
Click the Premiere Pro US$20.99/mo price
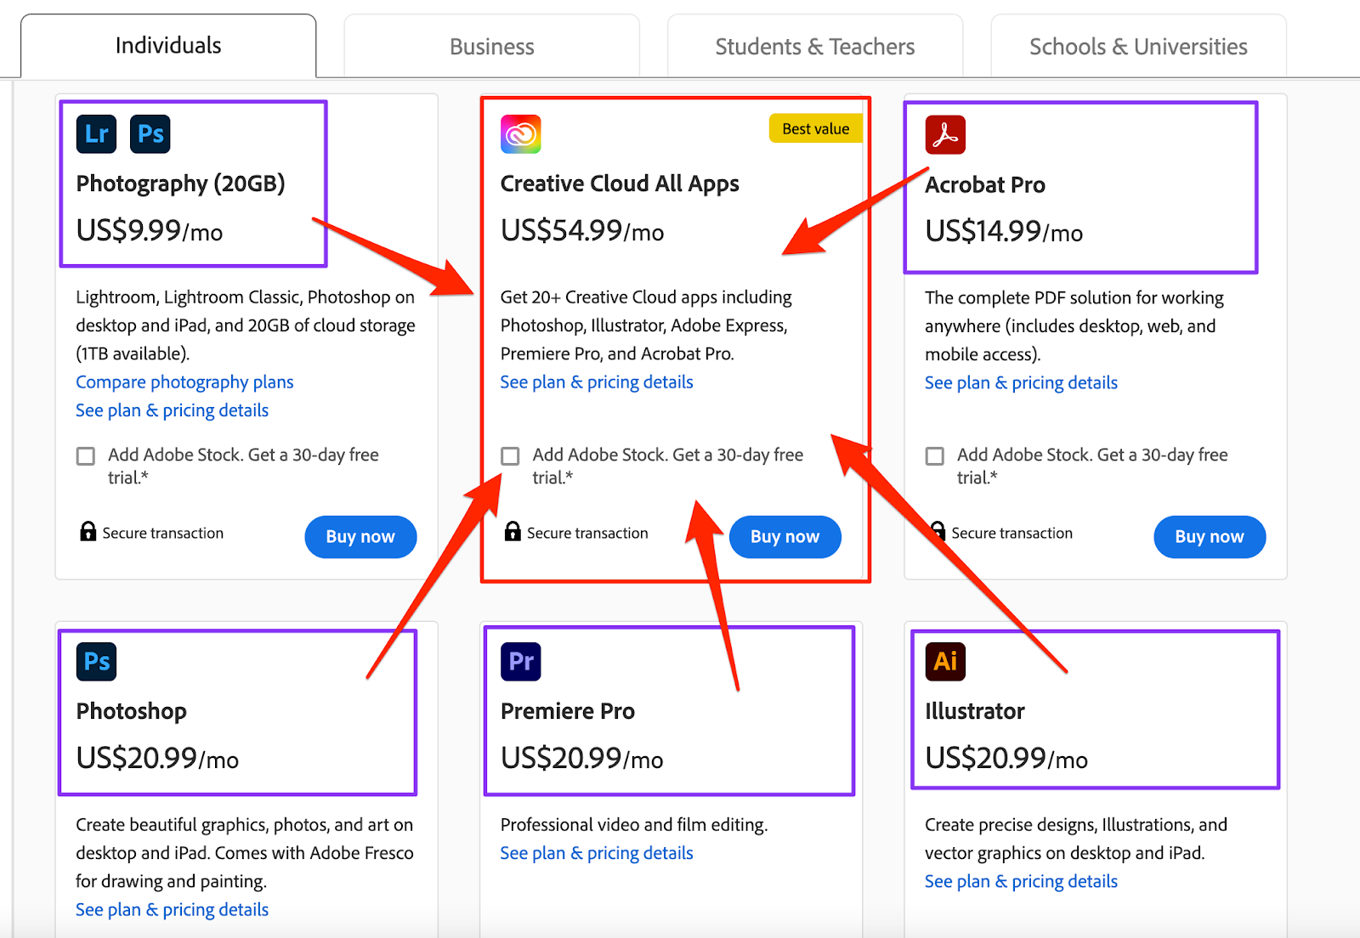coord(582,758)
